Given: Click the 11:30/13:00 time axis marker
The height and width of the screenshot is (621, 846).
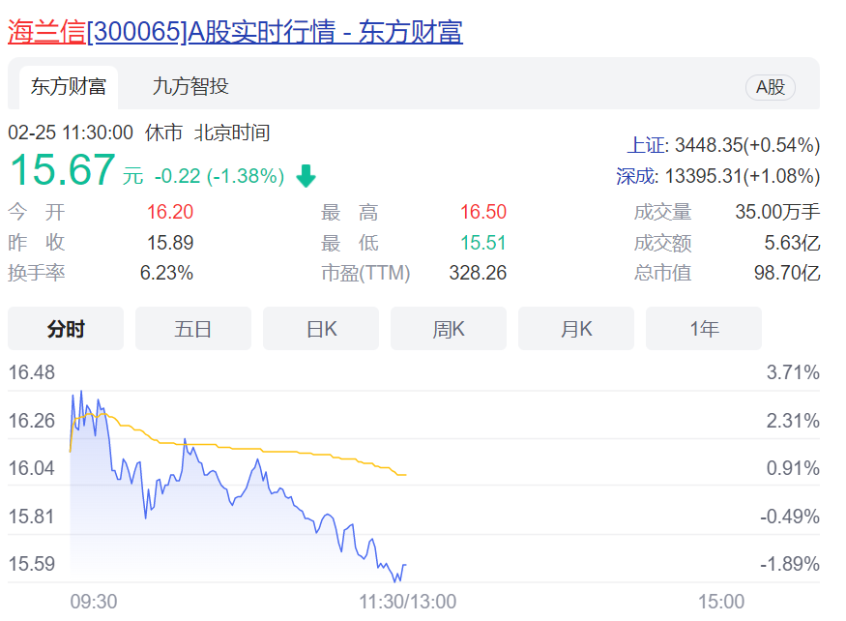Looking at the screenshot, I should click(407, 602).
